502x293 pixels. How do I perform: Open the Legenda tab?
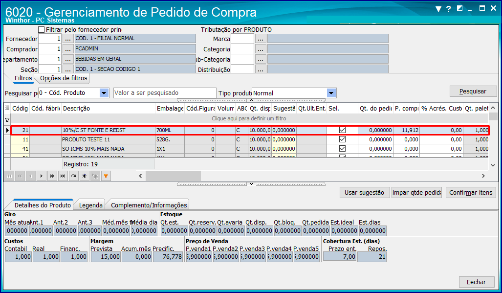(x=90, y=205)
